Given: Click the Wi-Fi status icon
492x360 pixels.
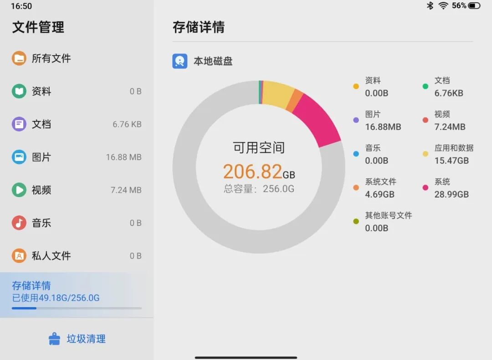Looking at the screenshot, I should [x=444, y=6].
